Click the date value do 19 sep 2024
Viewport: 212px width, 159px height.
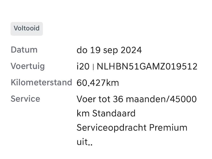coord(109,50)
